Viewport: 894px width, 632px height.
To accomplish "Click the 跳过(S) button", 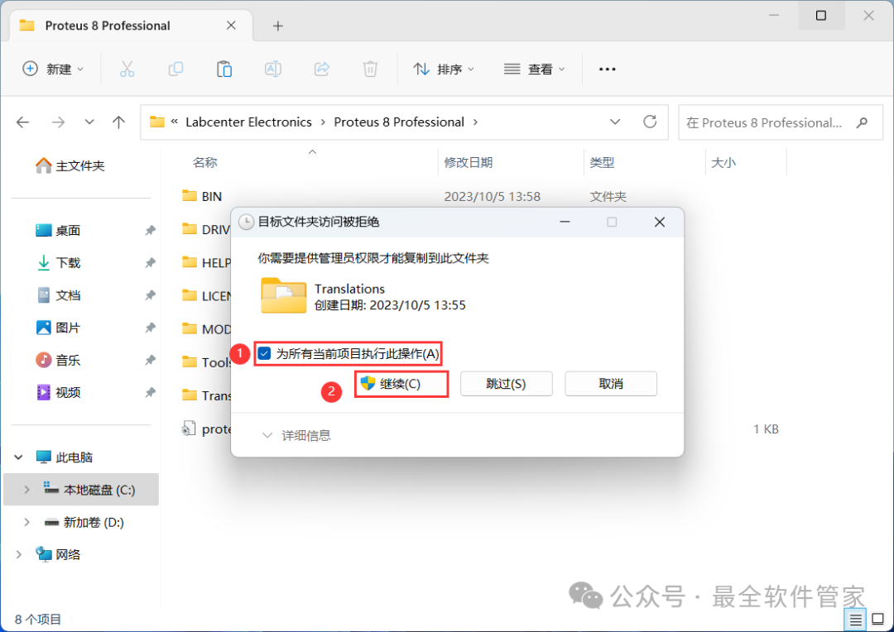I will click(x=506, y=384).
